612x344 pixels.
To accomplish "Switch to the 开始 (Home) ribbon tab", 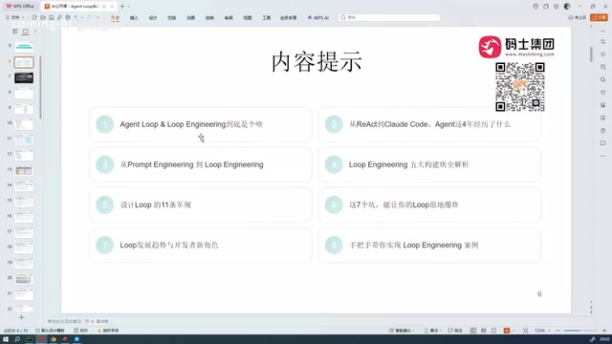I will [x=115, y=18].
